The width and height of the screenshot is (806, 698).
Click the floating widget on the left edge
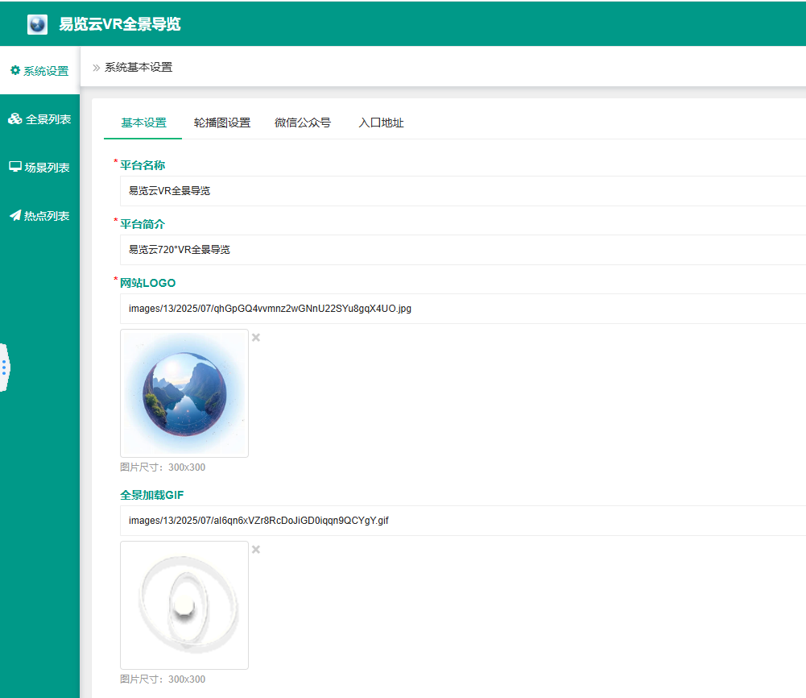point(4,368)
